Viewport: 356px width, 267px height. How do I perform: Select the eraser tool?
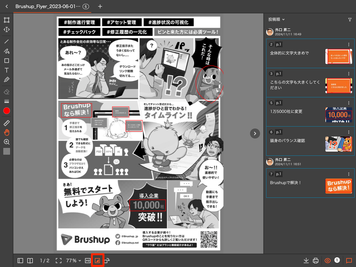point(7,92)
